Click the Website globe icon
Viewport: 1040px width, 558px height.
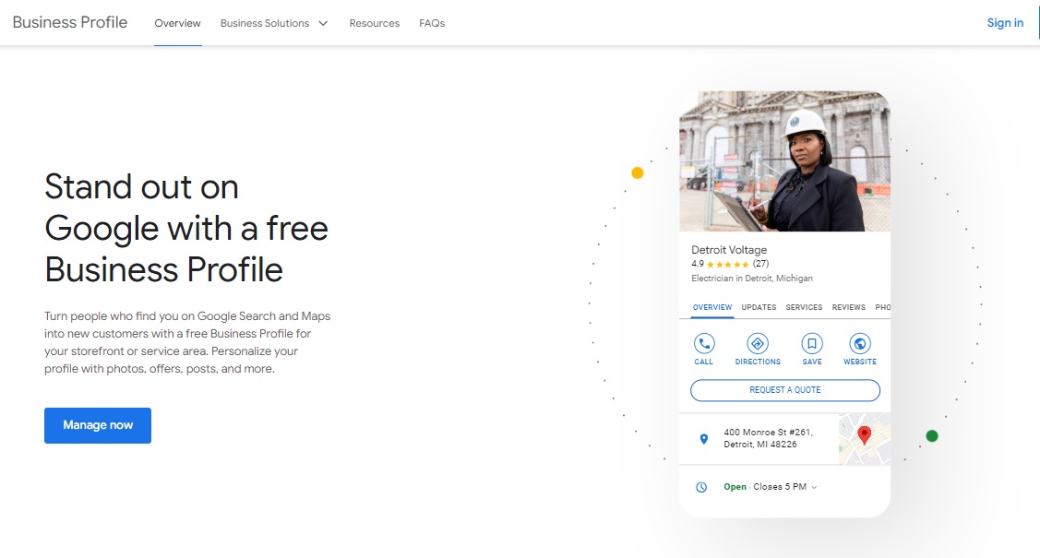860,343
